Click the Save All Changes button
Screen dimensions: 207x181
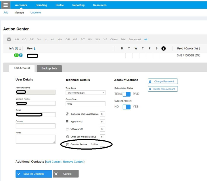[34, 174]
